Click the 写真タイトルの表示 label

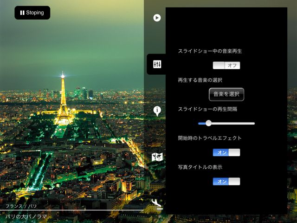[200, 167]
